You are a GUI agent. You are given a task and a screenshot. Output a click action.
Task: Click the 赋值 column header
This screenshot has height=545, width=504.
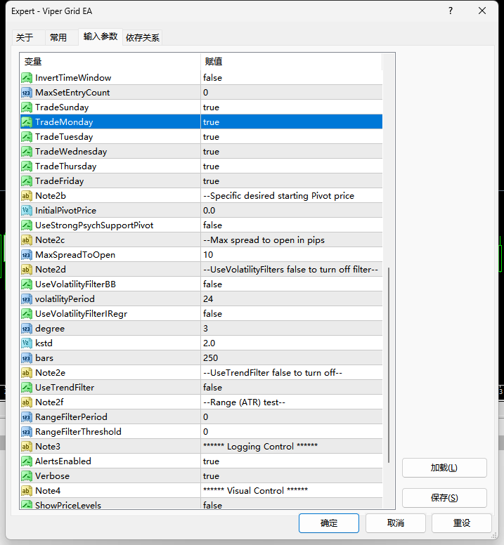(292, 62)
